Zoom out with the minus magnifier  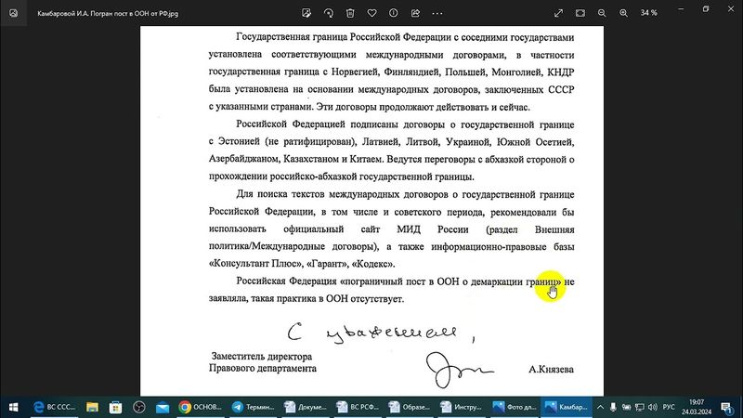[602, 13]
